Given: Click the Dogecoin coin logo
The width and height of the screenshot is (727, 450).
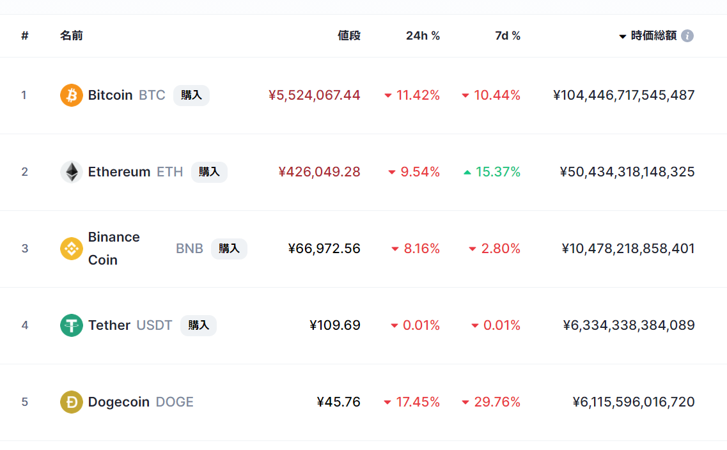Looking at the screenshot, I should (71, 401).
